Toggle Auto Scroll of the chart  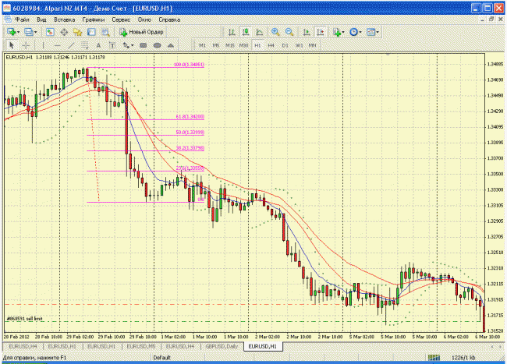point(307,32)
